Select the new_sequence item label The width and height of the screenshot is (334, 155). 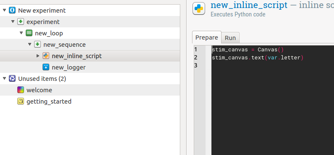(x=64, y=45)
